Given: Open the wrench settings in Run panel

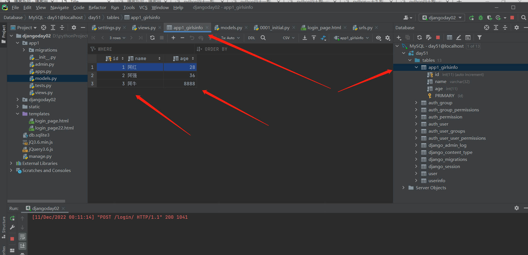Looking at the screenshot, I should pyautogui.click(x=12, y=227).
